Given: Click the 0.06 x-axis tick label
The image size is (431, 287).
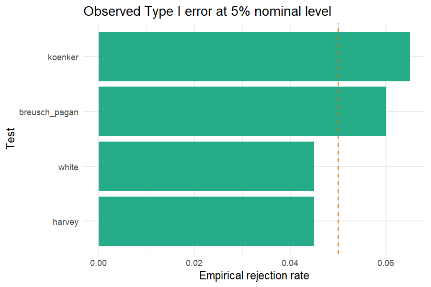Looking at the screenshot, I should pos(386,263).
